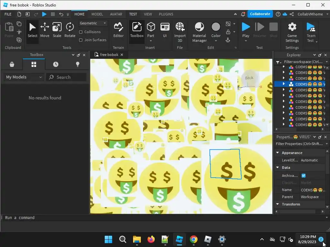Click the CollabVMhome account name

click(x=310, y=14)
